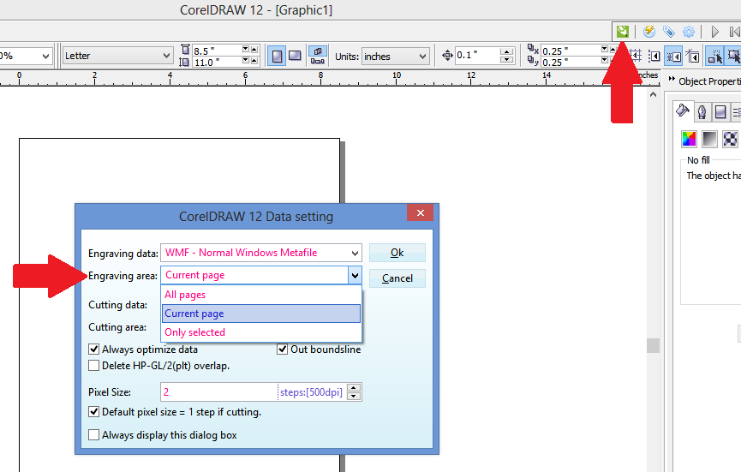The height and width of the screenshot is (472, 741).
Task: Click into the Pixel Size input field
Action: click(218, 392)
